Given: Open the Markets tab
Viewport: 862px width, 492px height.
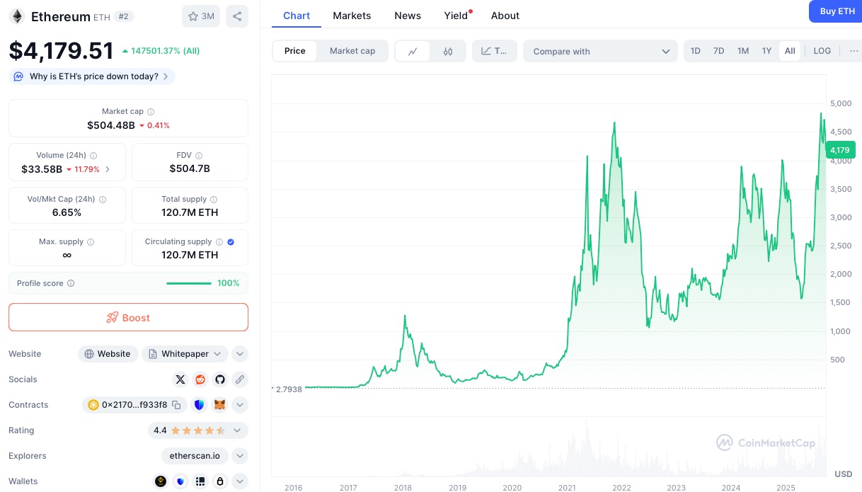Looking at the screenshot, I should click(x=352, y=16).
